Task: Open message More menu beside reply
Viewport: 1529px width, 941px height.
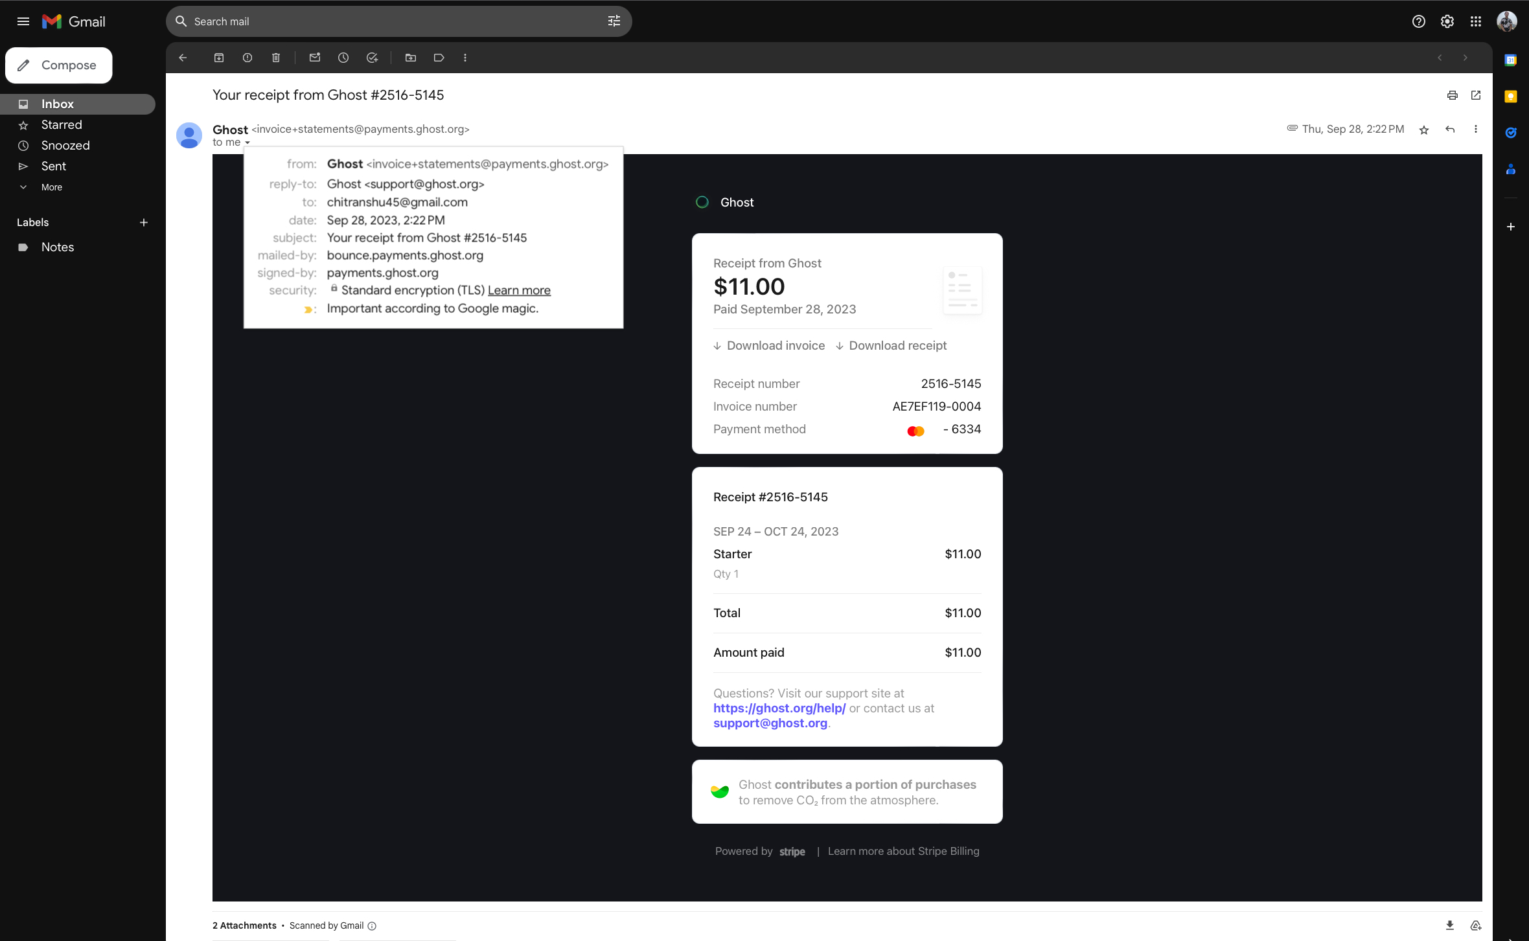Action: [x=1476, y=130]
